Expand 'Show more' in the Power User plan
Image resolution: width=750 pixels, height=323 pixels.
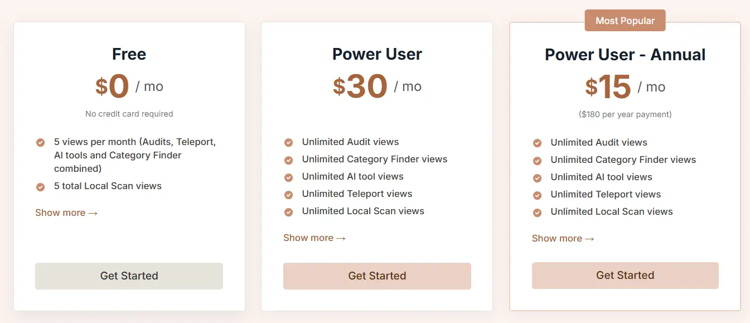point(314,238)
